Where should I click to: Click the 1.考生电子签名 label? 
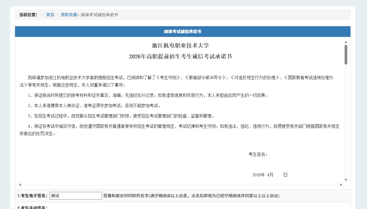click(32, 196)
